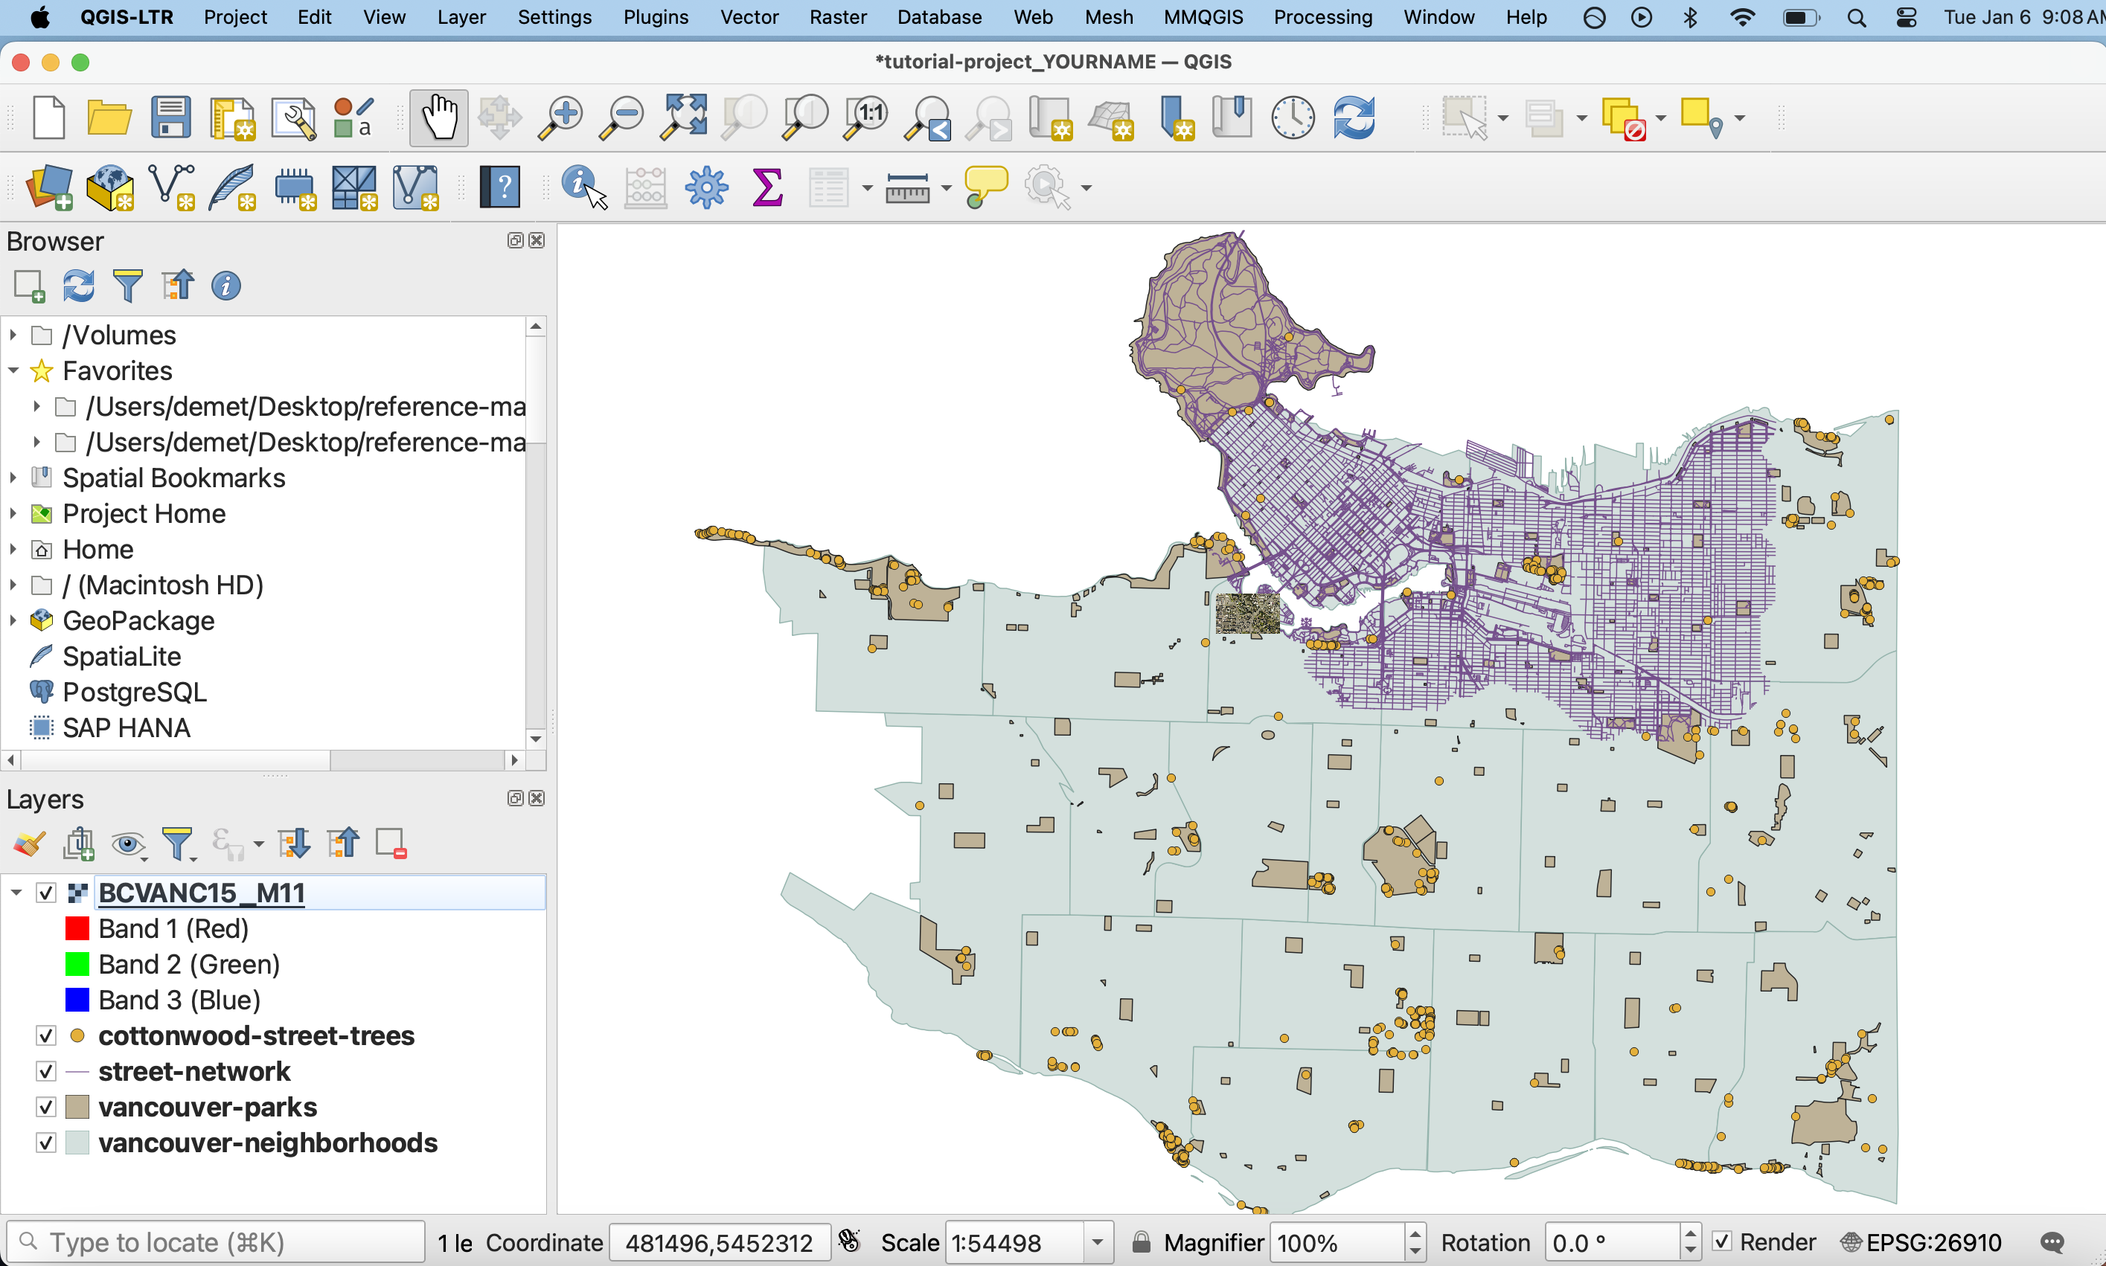This screenshot has width=2106, height=1266.
Task: Click the New GeoPackage Layer icon
Action: coord(111,187)
